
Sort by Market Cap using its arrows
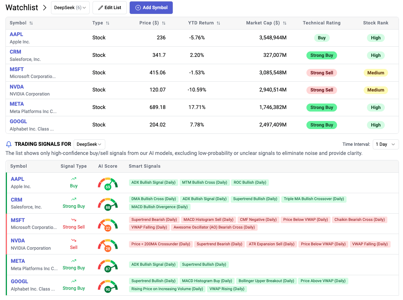[x=285, y=23]
